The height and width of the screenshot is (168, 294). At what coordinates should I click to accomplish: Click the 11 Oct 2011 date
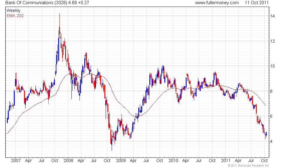pos(257,3)
